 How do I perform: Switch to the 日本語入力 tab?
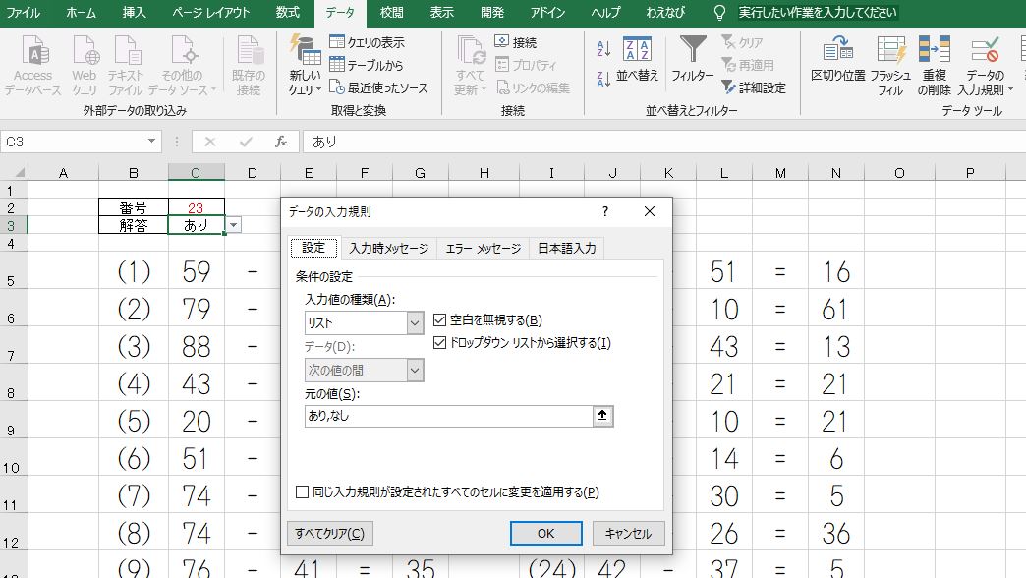click(x=567, y=248)
